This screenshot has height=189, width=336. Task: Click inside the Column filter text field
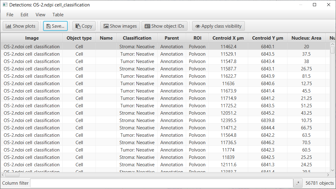(162, 183)
